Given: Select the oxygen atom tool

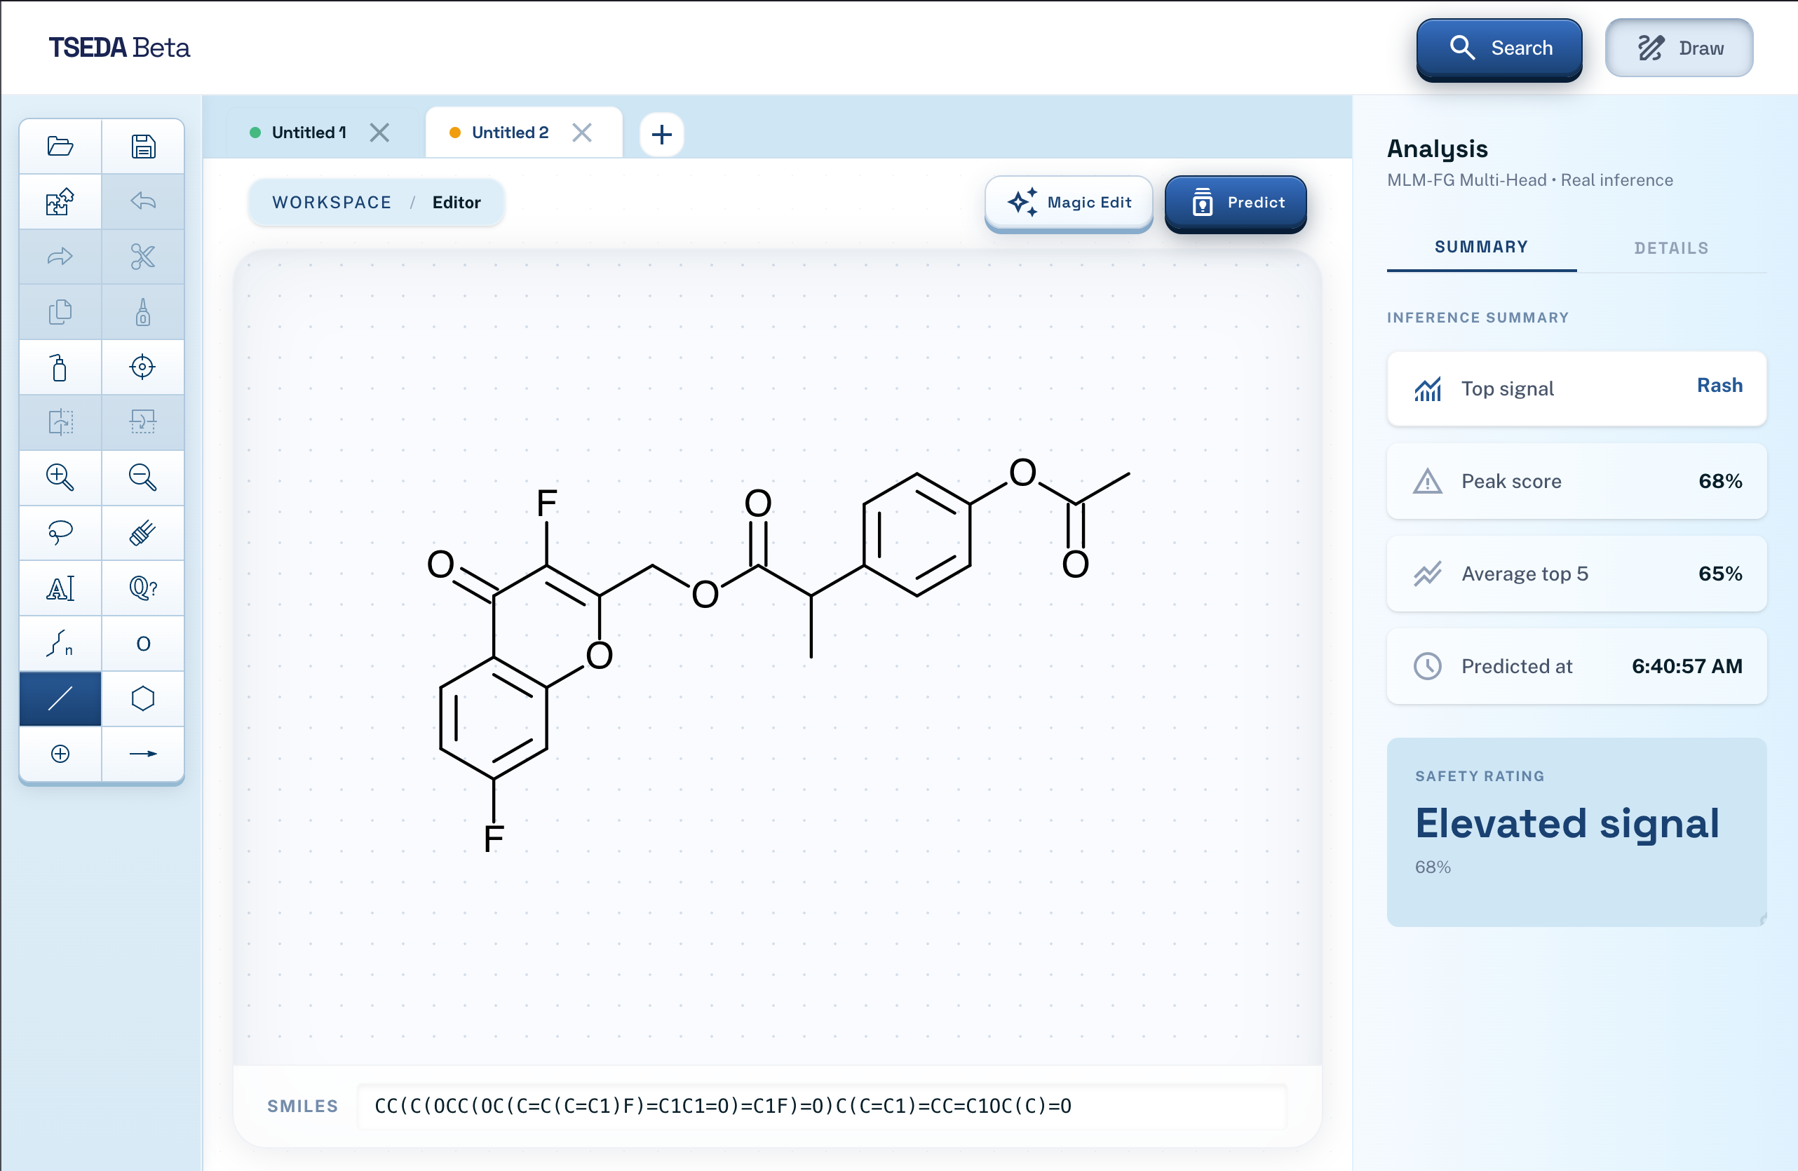Looking at the screenshot, I should pos(143,643).
